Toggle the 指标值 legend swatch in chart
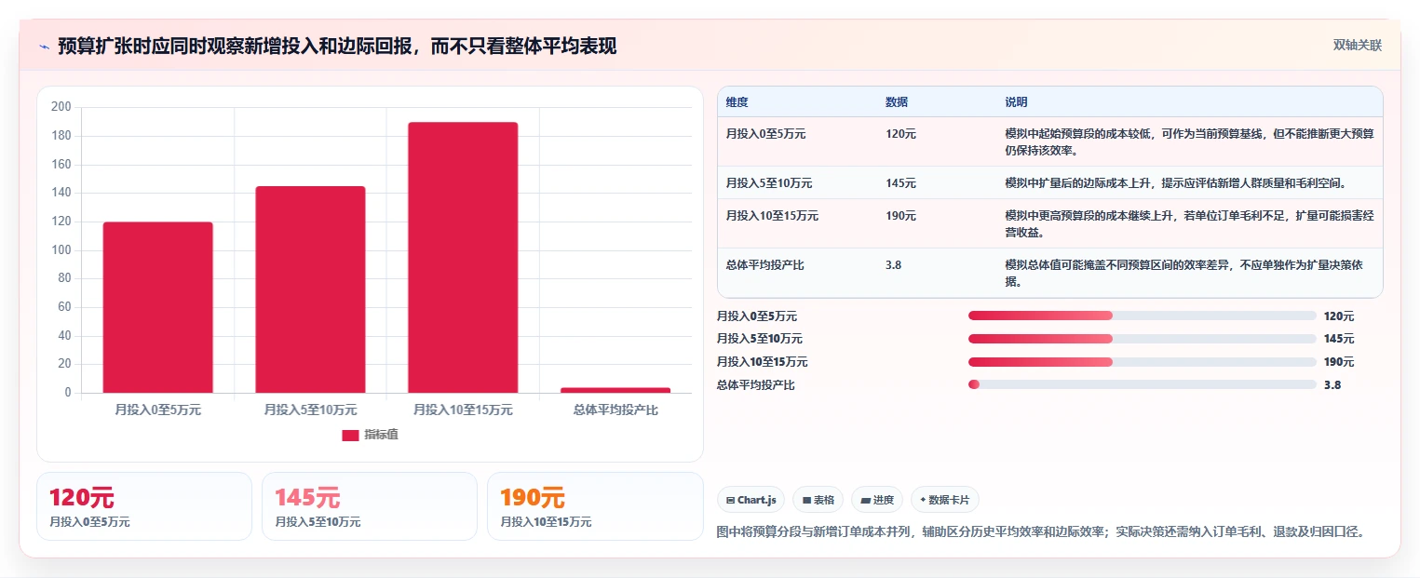The width and height of the screenshot is (1420, 578). (350, 435)
